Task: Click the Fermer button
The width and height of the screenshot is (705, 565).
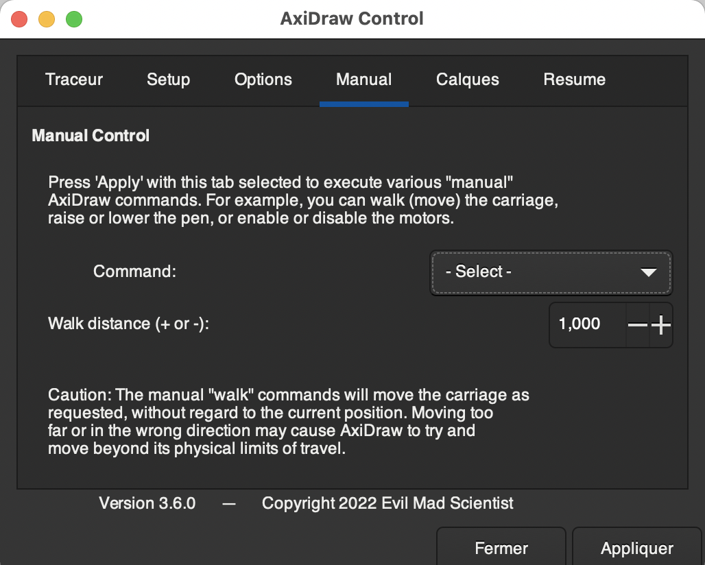Action: (501, 549)
